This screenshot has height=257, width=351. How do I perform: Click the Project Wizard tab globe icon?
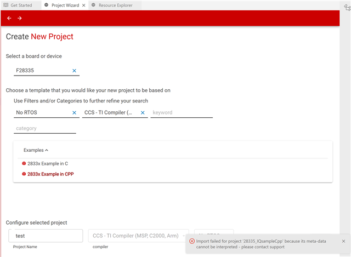click(46, 5)
